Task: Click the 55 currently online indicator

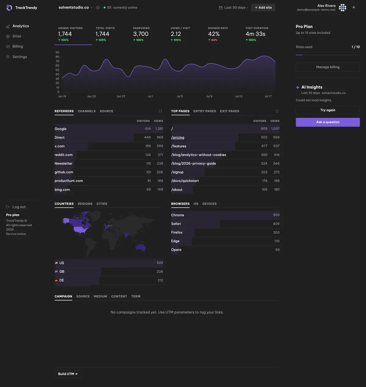Action: coord(120,8)
